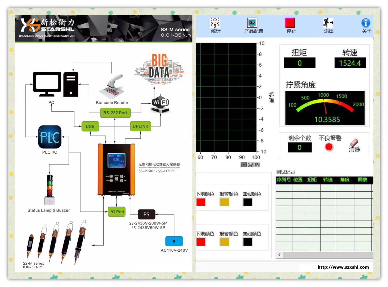Click the 拧紧角度 gauge dial
The height and width of the screenshot is (287, 388).
pos(325,108)
